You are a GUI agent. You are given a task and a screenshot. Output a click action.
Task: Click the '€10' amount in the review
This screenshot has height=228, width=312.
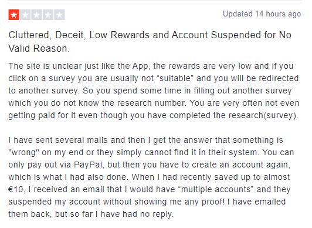point(16,189)
